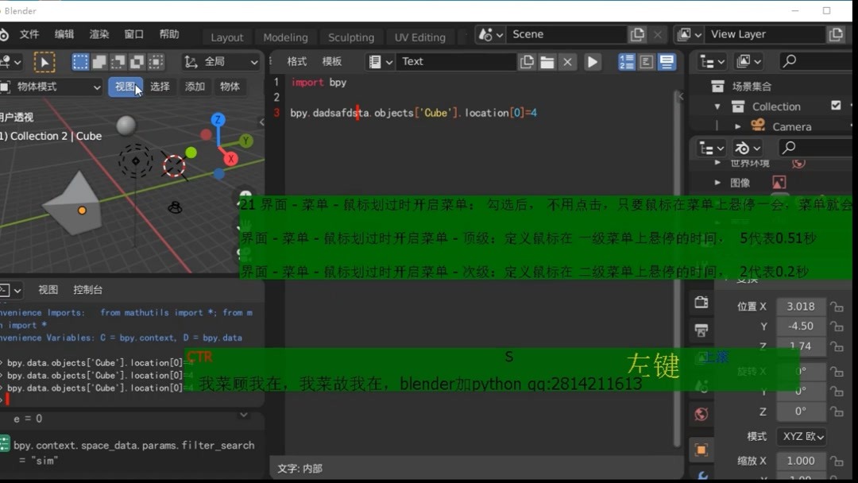The image size is (858, 483).
Task: Open a text file with the folder icon
Action: [x=547, y=61]
